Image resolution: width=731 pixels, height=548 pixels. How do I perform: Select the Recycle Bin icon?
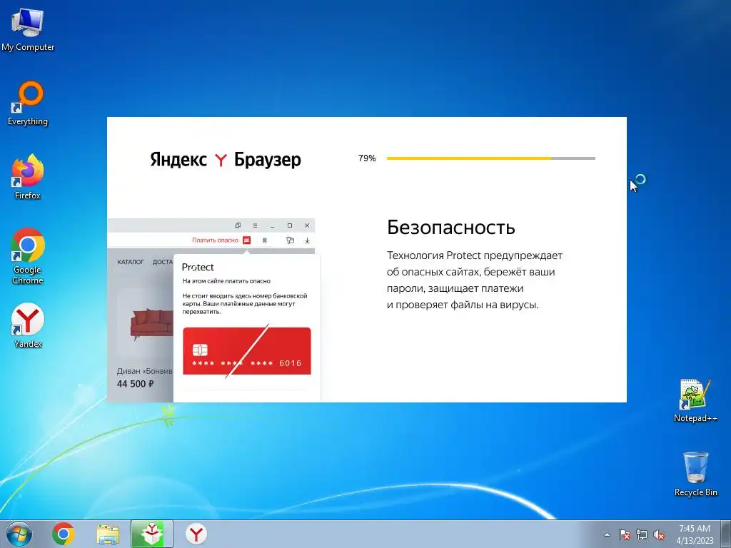pos(695,474)
